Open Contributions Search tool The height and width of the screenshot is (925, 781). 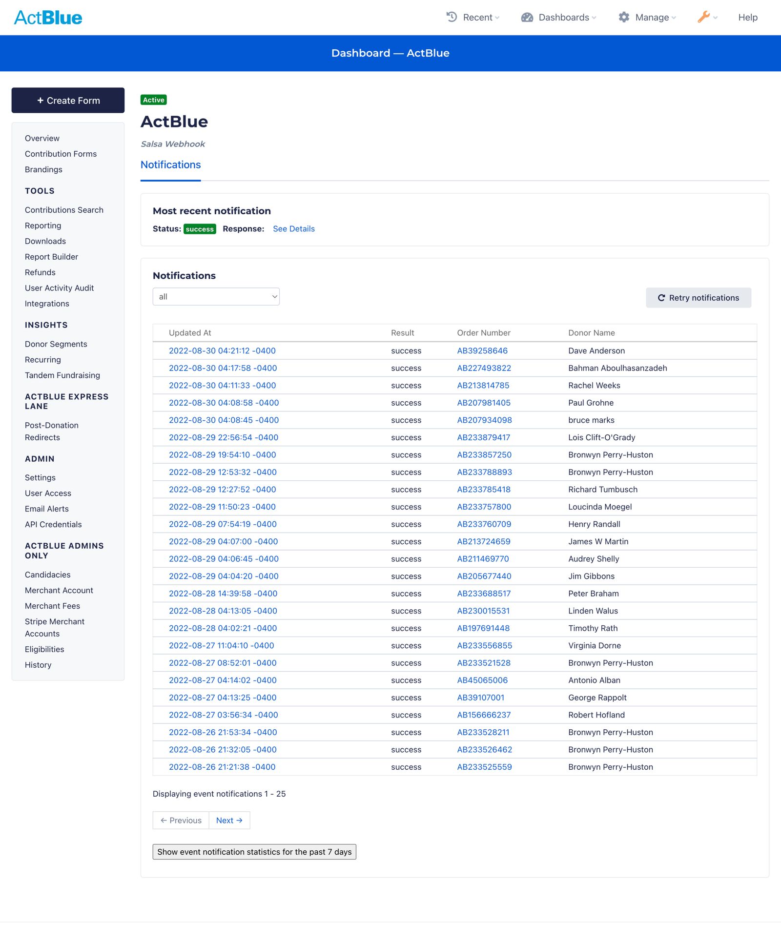(64, 210)
